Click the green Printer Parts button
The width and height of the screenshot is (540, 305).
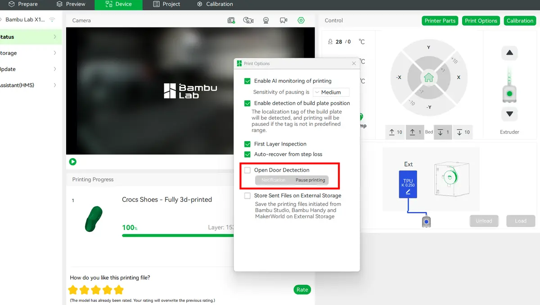coord(440,21)
